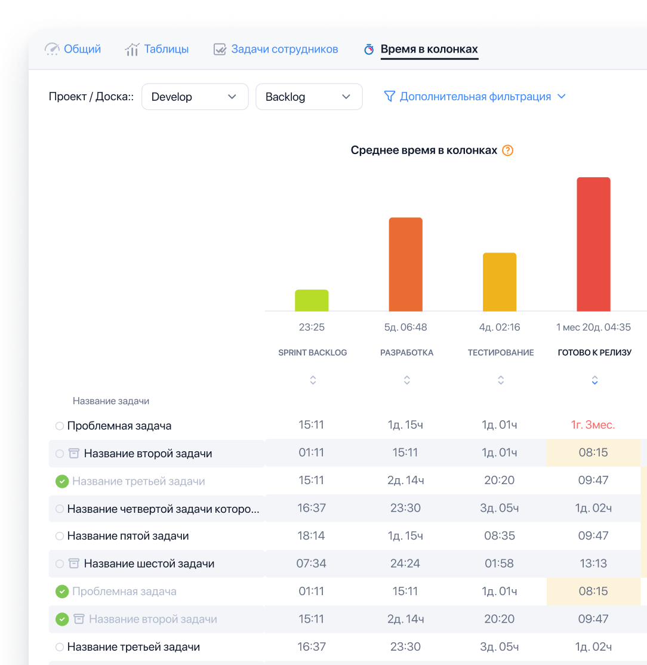The height and width of the screenshot is (665, 647).
Task: Mark Название пятой задачи as complete
Action: 59,536
